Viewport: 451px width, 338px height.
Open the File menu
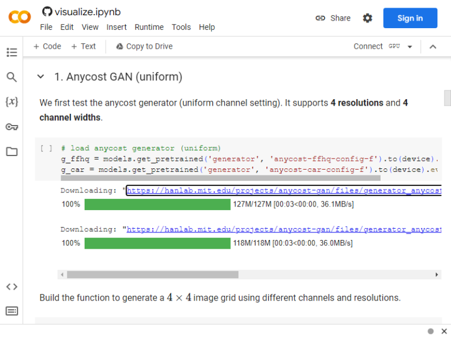[46, 27]
